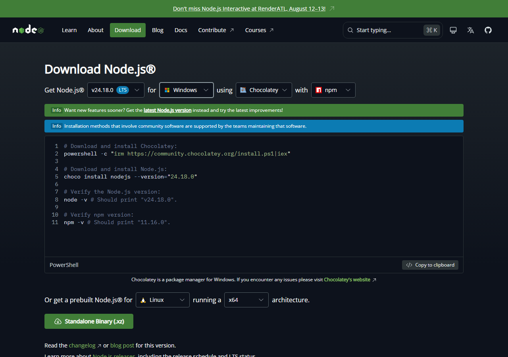Click the external arrow beside Contribute

(232, 30)
